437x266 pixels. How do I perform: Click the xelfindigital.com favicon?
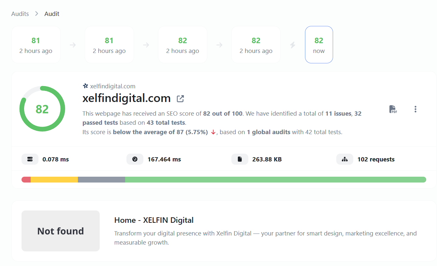point(85,86)
